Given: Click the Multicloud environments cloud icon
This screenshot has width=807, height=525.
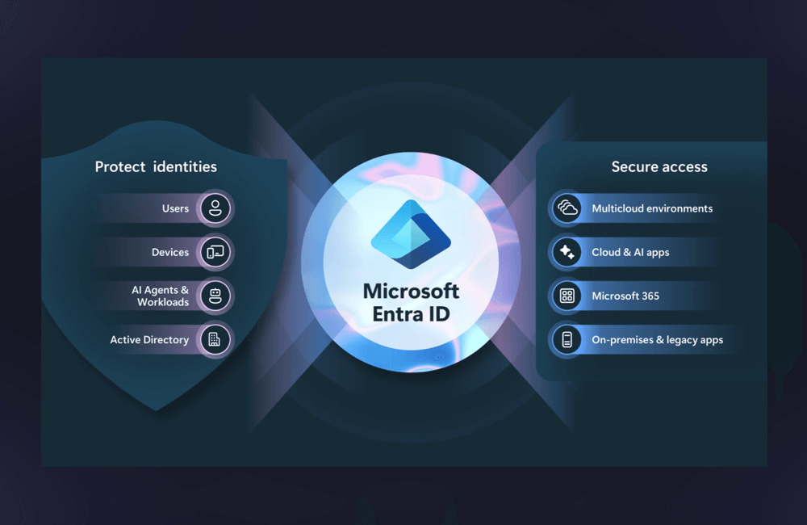Looking at the screenshot, I should [567, 208].
